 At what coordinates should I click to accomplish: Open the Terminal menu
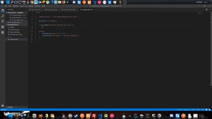tap(37, 6)
